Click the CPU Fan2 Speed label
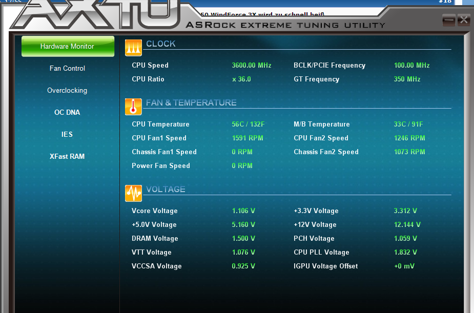Image resolution: width=474 pixels, height=313 pixels. (x=321, y=138)
